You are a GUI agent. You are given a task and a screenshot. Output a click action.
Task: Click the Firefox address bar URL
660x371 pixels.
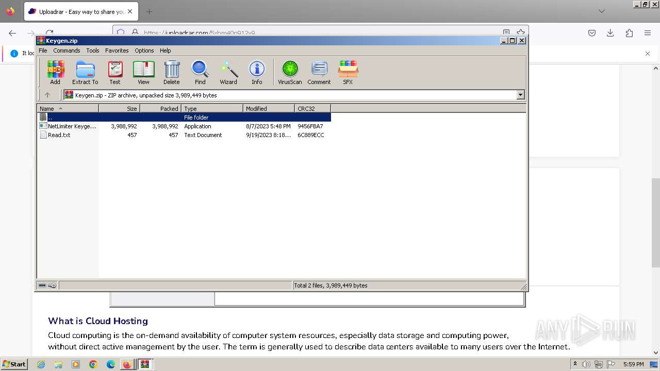[200, 33]
